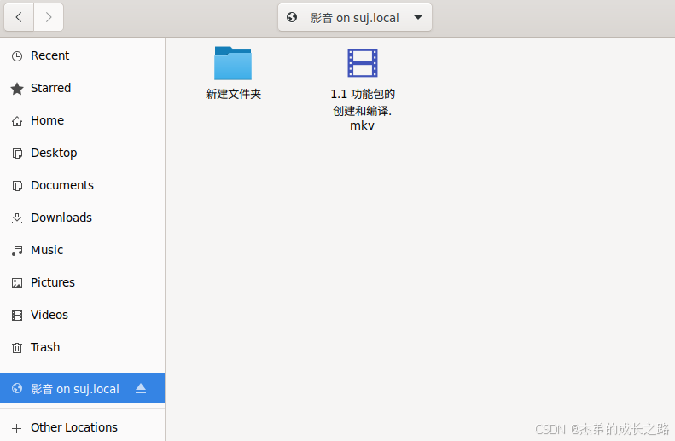Select the mkv video file icon

[363, 63]
